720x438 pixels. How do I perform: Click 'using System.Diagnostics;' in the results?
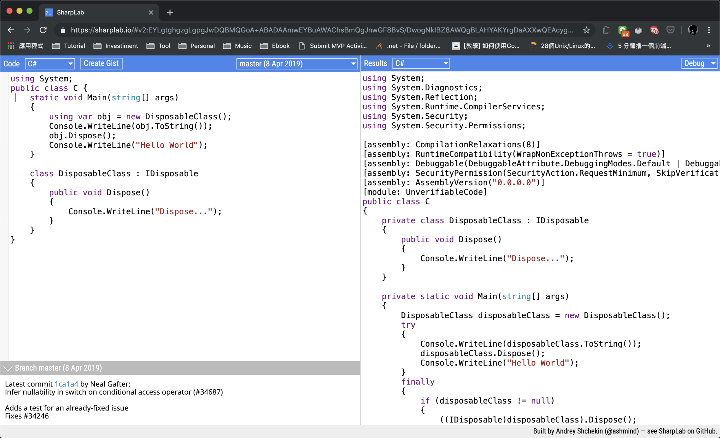pos(422,88)
